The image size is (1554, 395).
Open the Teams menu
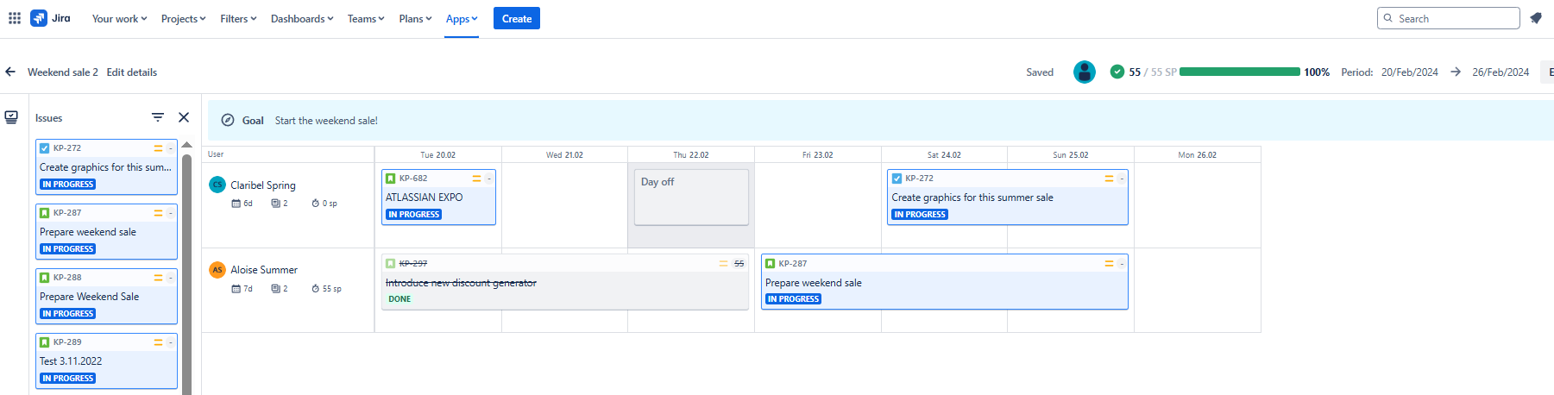(x=366, y=18)
